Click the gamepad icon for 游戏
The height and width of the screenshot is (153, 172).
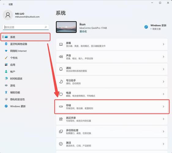click(x=6, y=85)
